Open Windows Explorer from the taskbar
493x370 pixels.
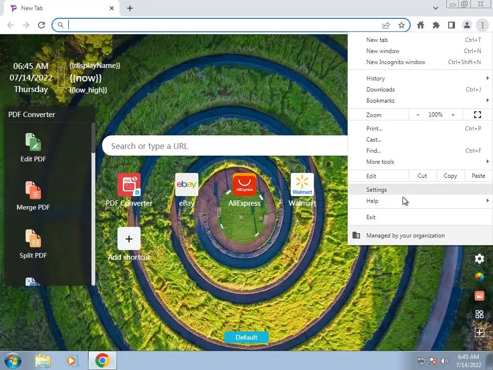click(42, 360)
